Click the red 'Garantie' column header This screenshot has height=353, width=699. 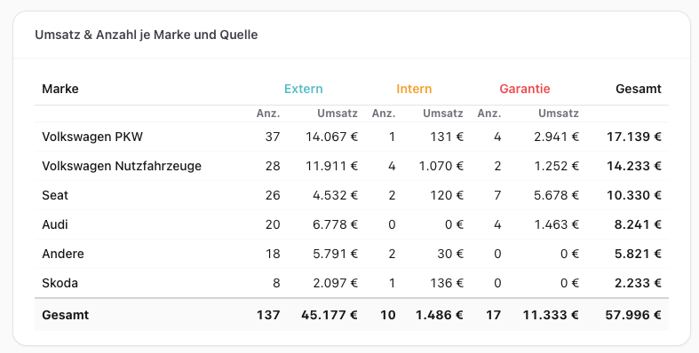(x=525, y=89)
